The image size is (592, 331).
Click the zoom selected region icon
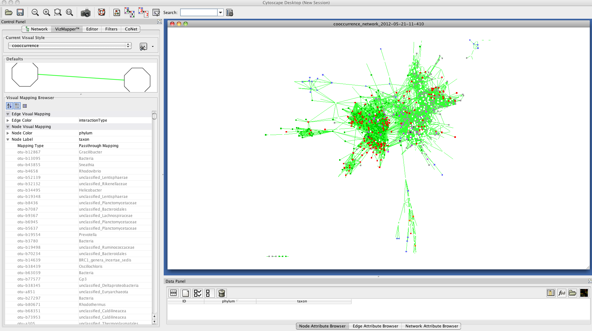click(x=58, y=12)
